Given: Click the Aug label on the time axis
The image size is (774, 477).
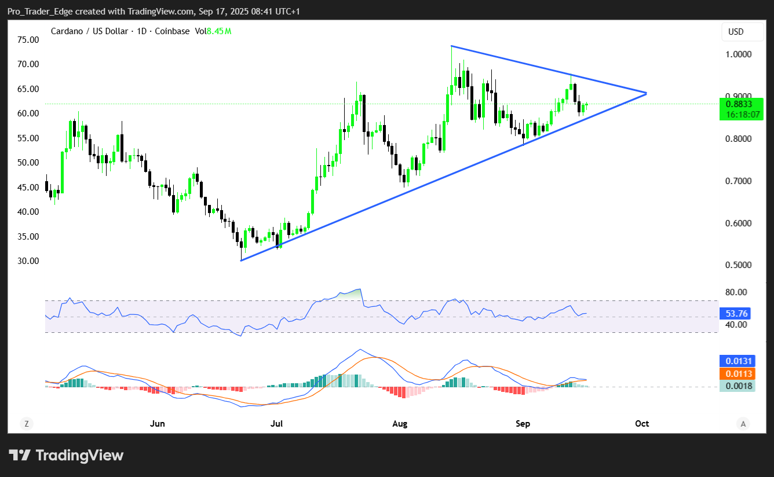Looking at the screenshot, I should [400, 424].
